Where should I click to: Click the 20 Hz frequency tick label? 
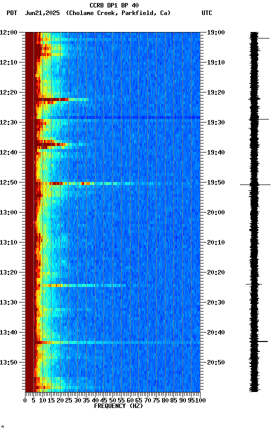pyautogui.click(x=60, y=400)
